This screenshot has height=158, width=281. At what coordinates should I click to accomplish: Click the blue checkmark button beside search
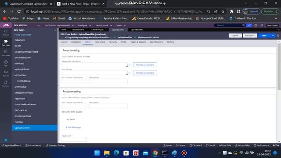tap(249, 25)
